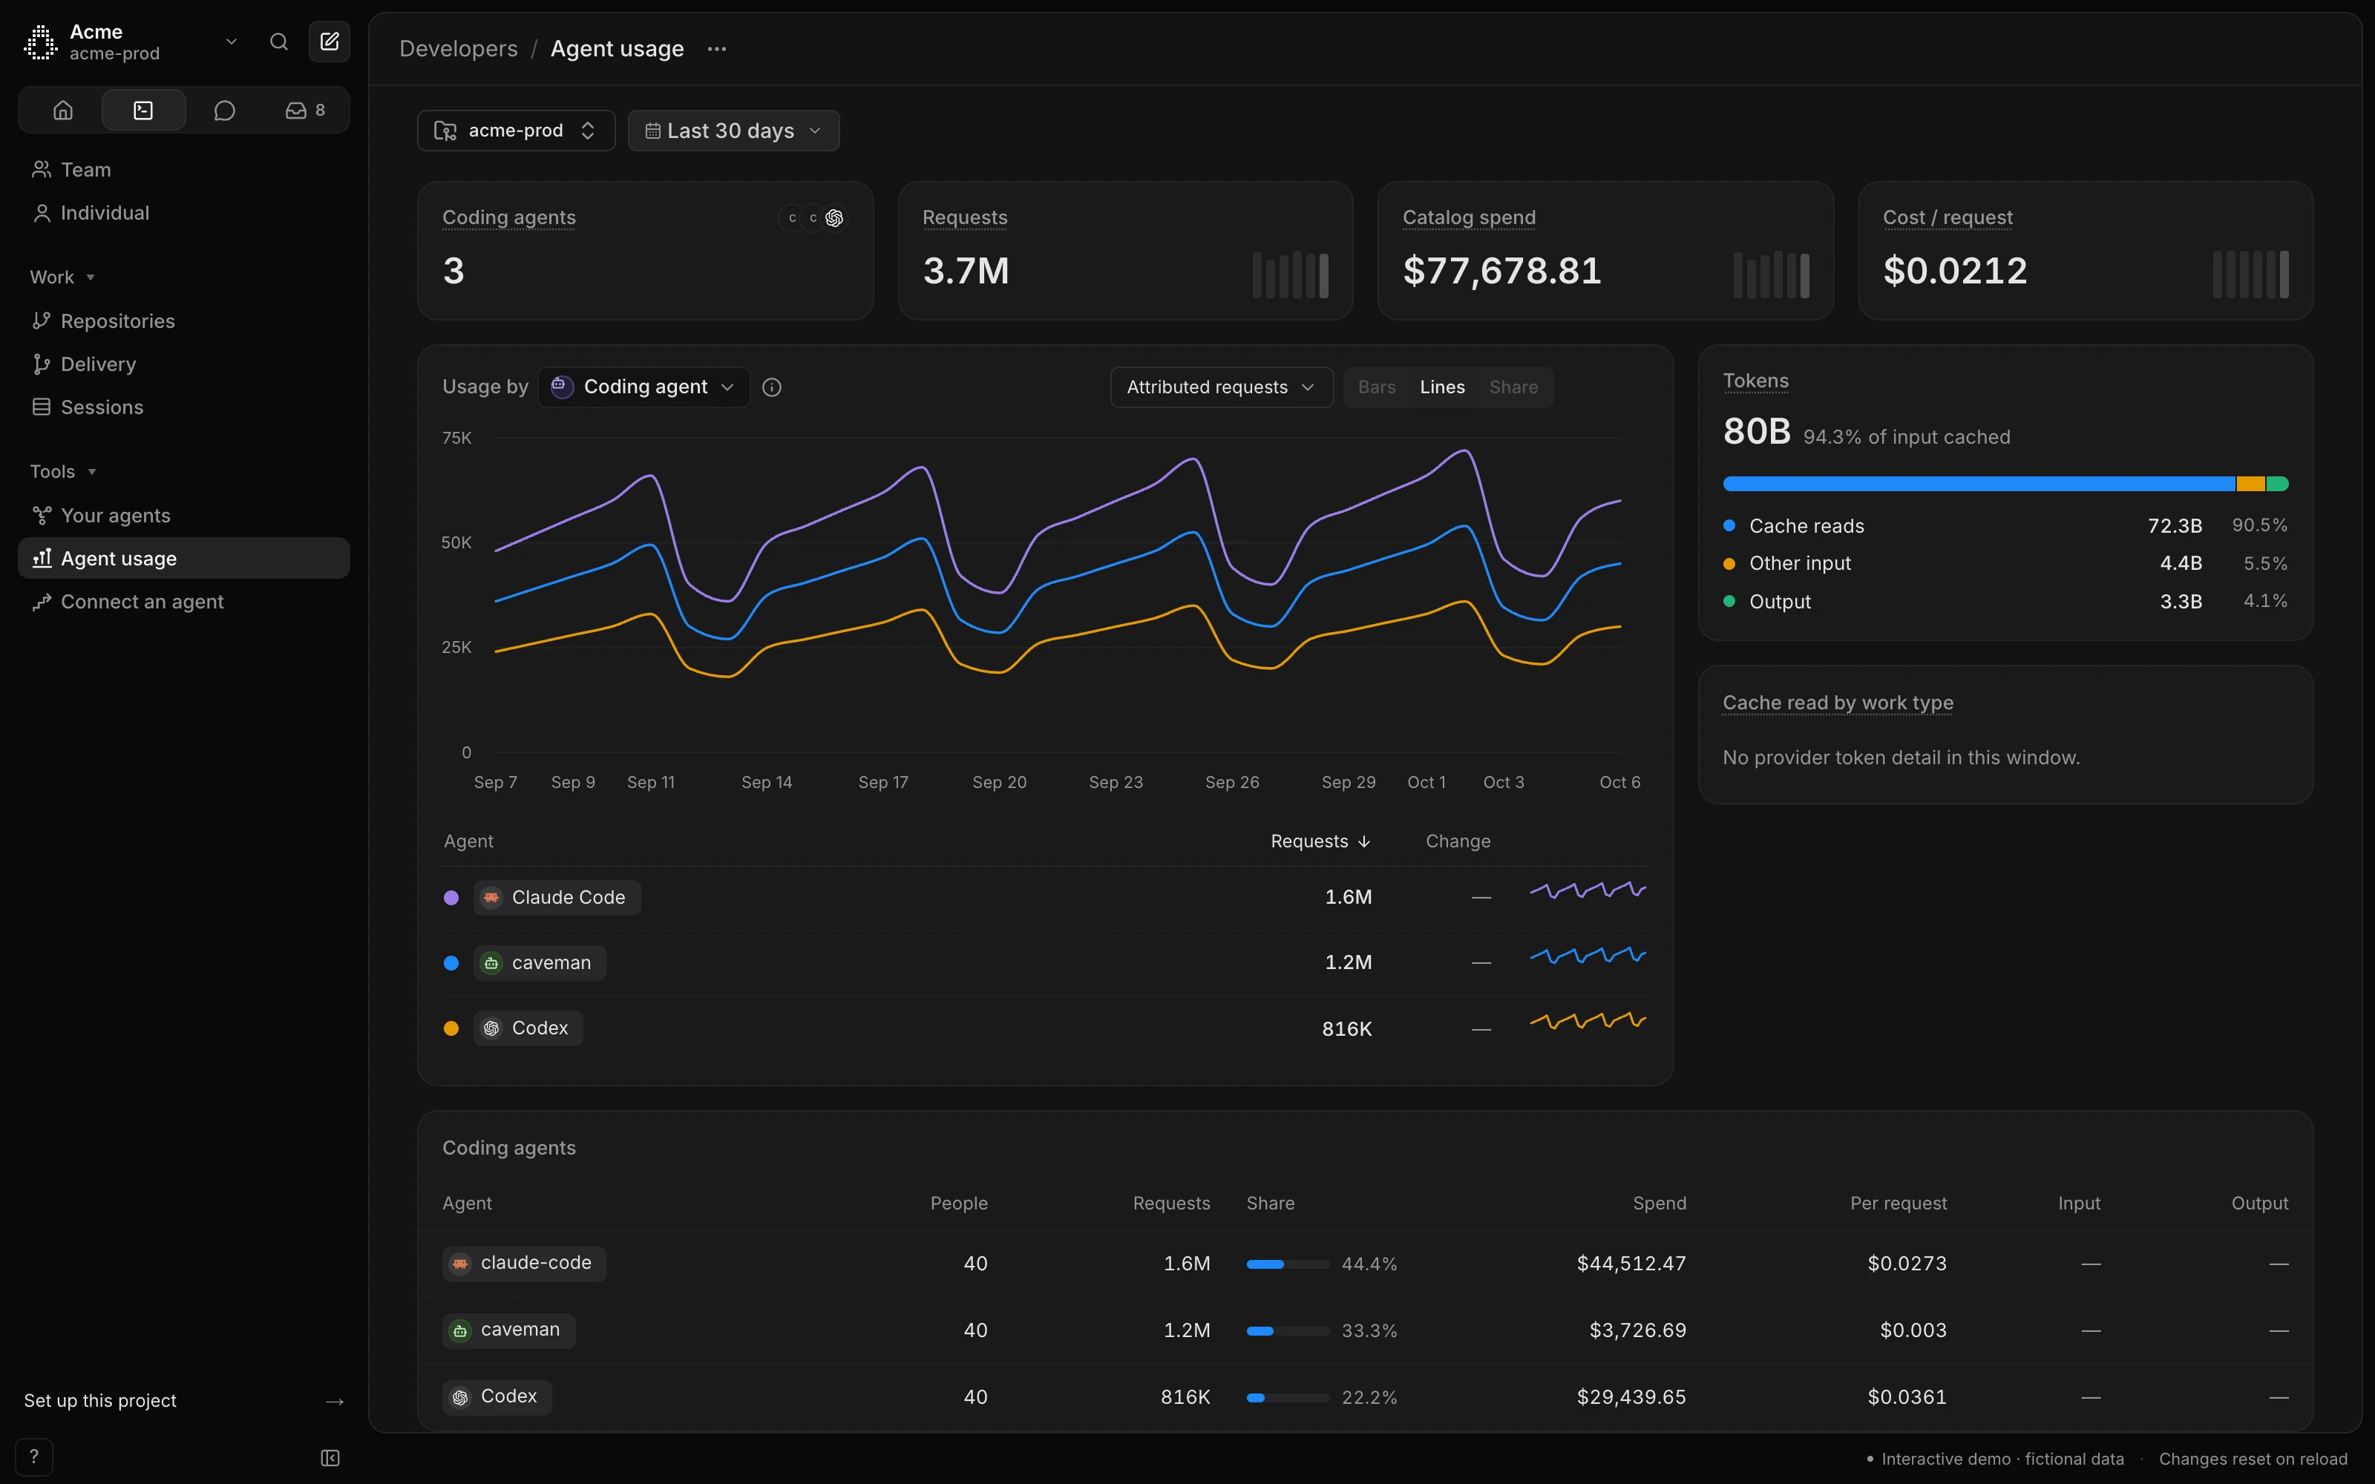The image size is (2375, 1484).
Task: Go to Delivery in sidebar
Action: pos(183,364)
